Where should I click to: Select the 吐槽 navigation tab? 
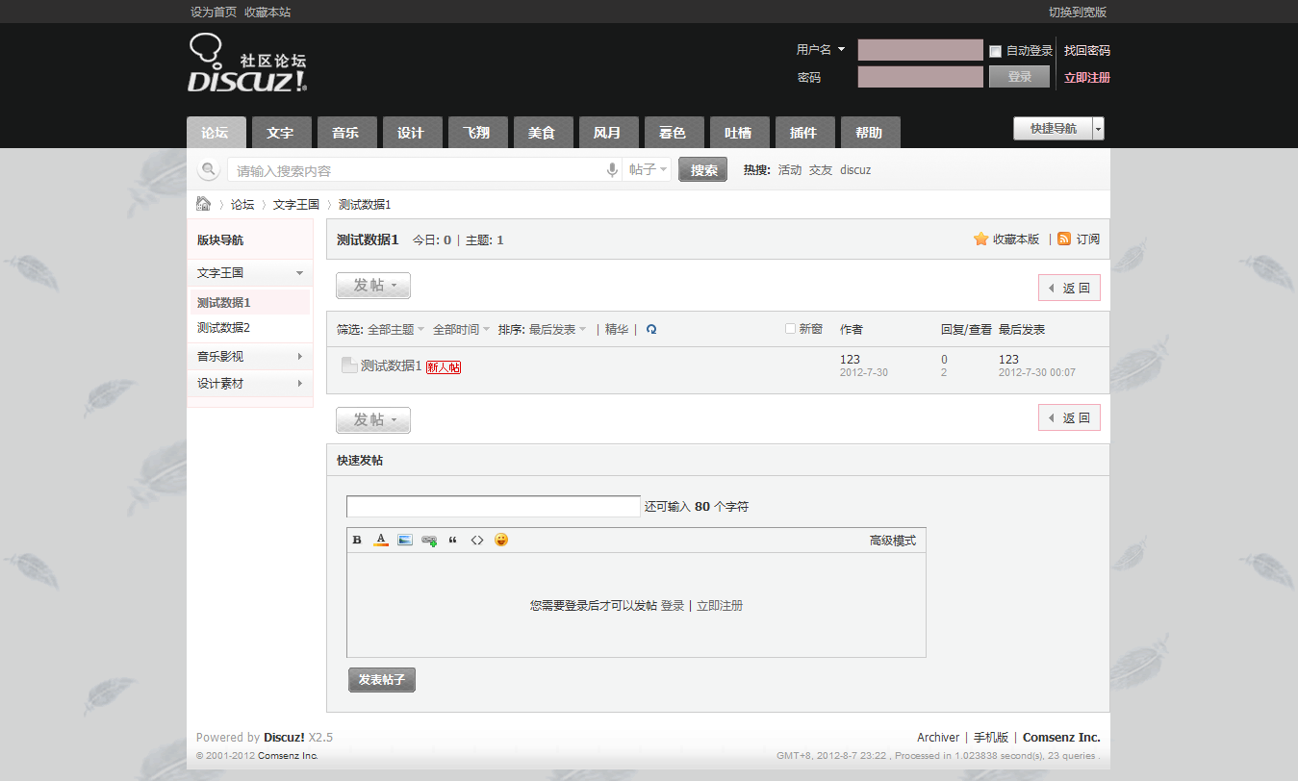pyautogui.click(x=738, y=133)
